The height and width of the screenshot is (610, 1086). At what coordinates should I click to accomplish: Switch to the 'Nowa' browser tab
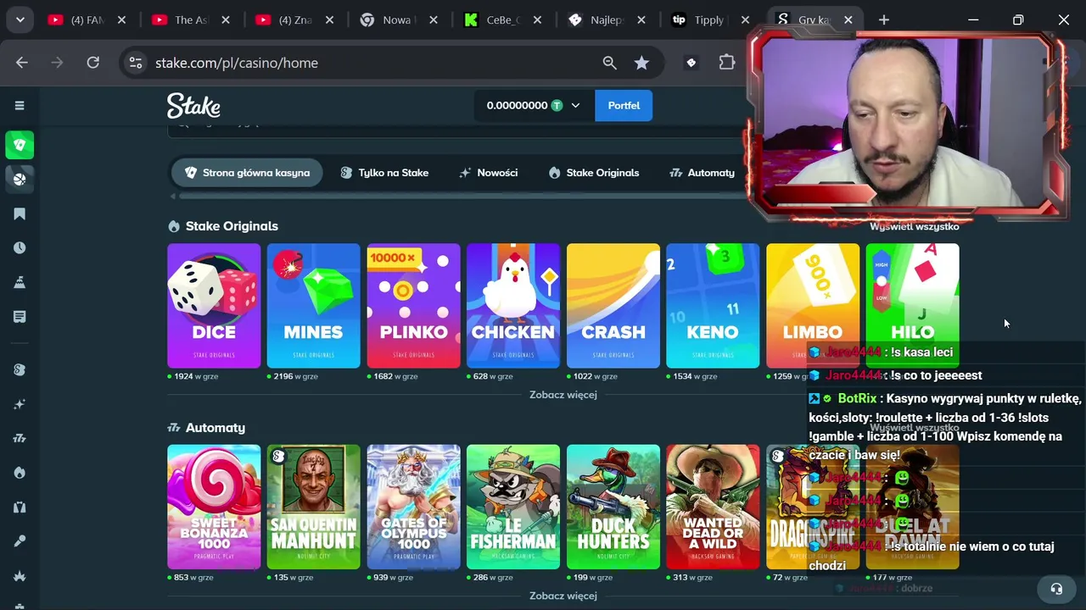click(400, 19)
